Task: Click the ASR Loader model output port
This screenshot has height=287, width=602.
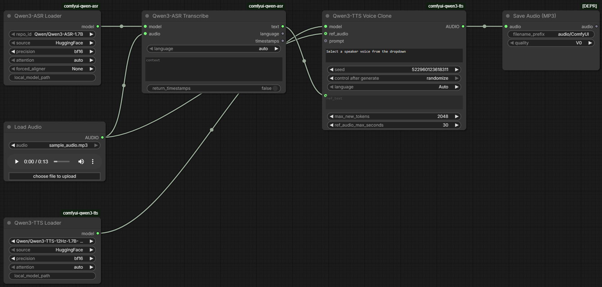Action: [x=98, y=26]
